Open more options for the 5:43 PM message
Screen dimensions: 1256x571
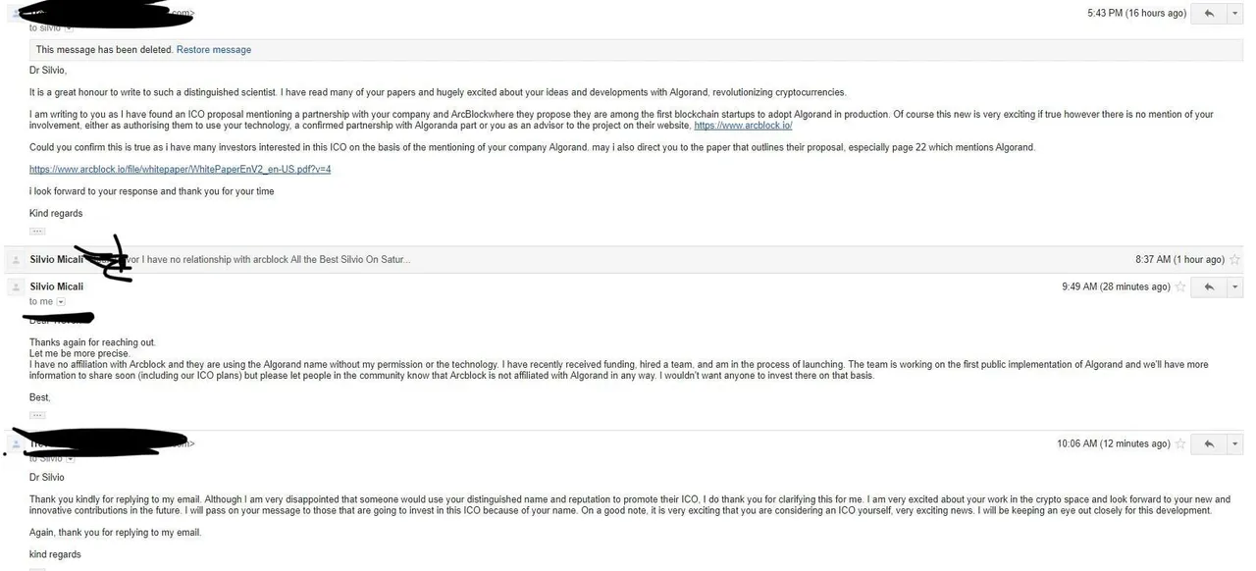click(x=1234, y=13)
